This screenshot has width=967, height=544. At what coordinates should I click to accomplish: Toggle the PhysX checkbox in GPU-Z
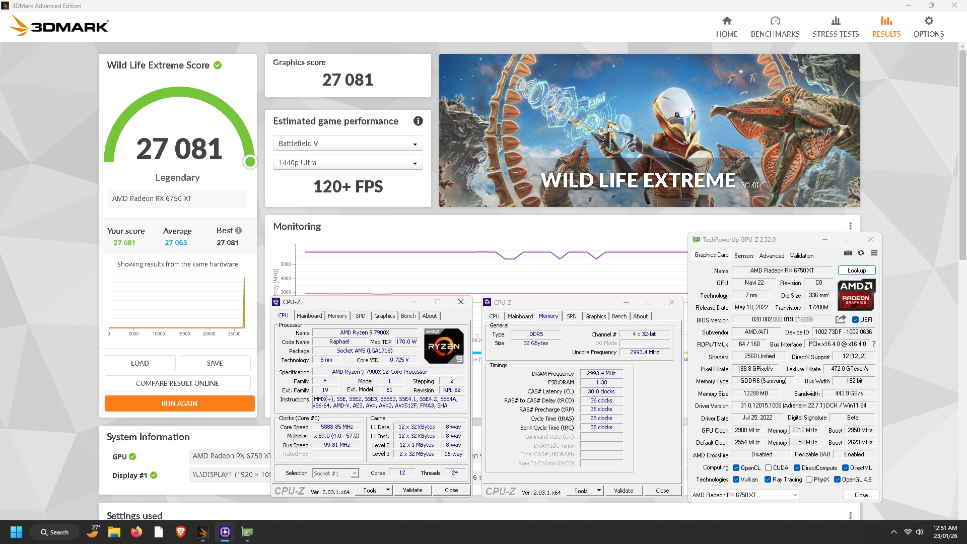coord(809,479)
